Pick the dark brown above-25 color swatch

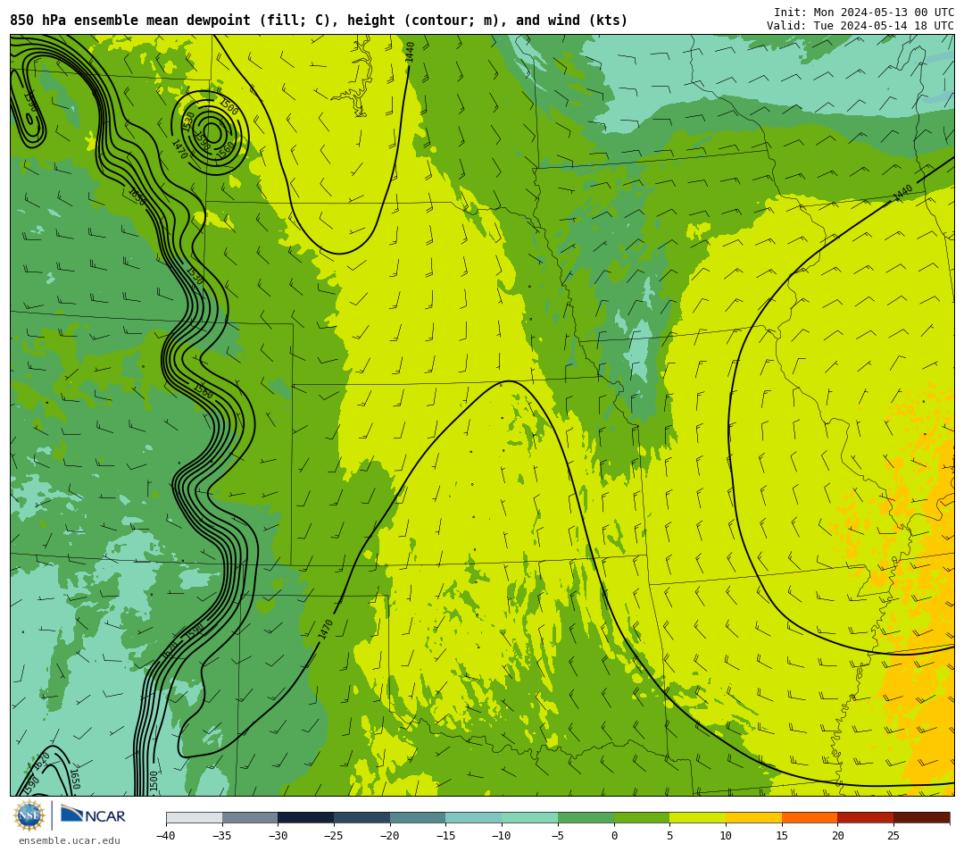pyautogui.click(x=921, y=818)
